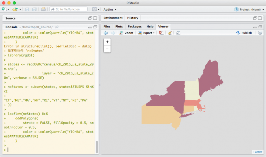This screenshot has width=266, height=157.
Task: Open the console working directory arrow icon
Action: (57, 27)
